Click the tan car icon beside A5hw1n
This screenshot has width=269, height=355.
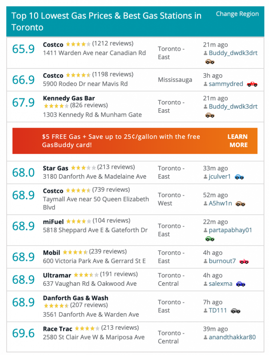(x=240, y=204)
